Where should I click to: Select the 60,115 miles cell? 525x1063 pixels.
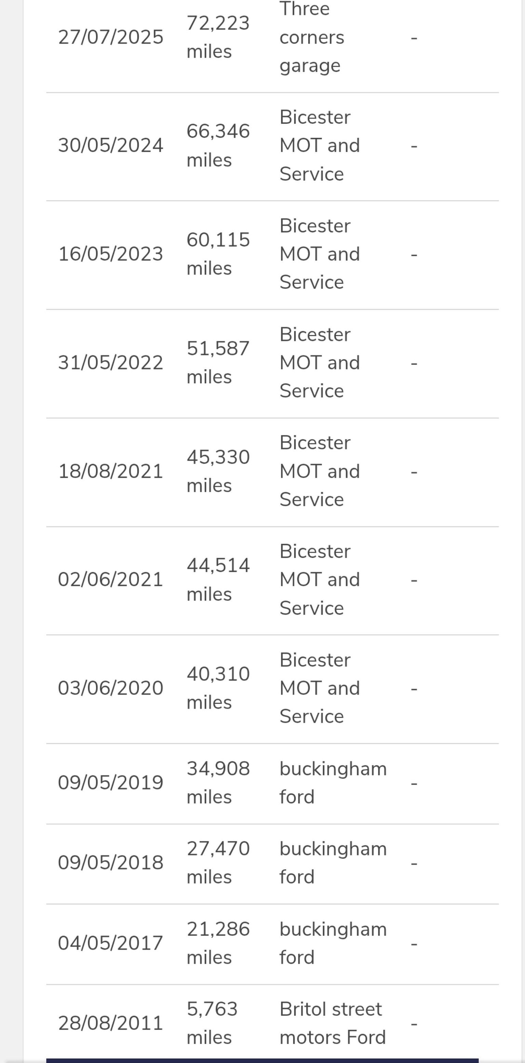pyautogui.click(x=218, y=254)
